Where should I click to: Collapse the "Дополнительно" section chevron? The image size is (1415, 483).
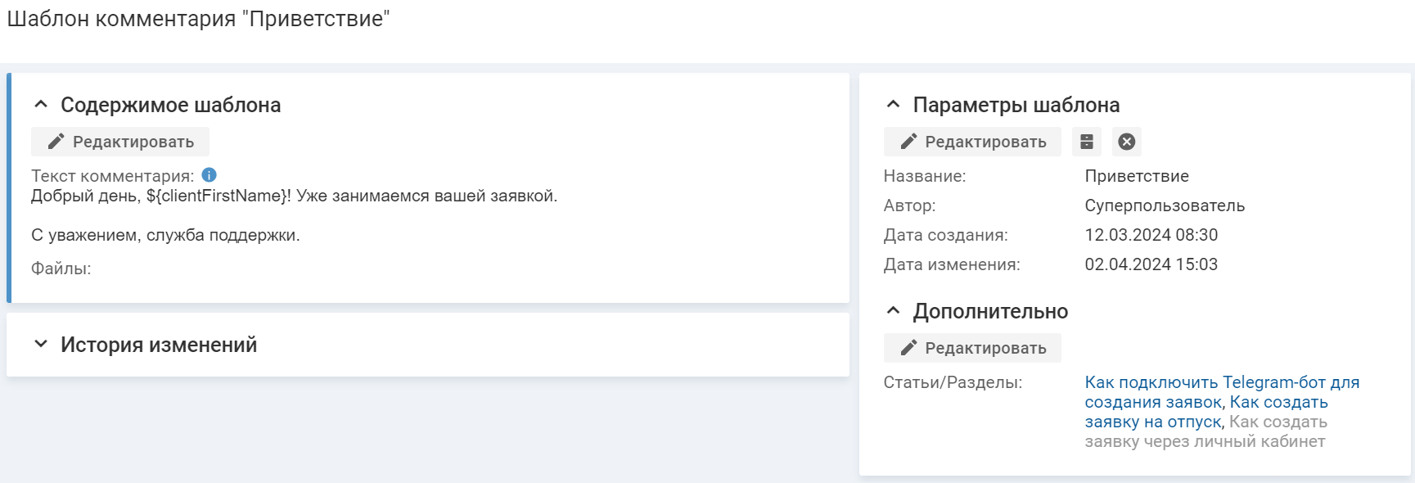tap(893, 311)
